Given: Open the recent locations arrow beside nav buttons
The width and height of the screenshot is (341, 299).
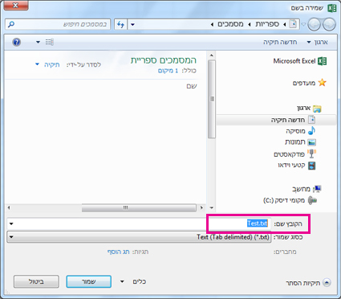Looking at the screenshot, I should pyautogui.click(x=303, y=25).
